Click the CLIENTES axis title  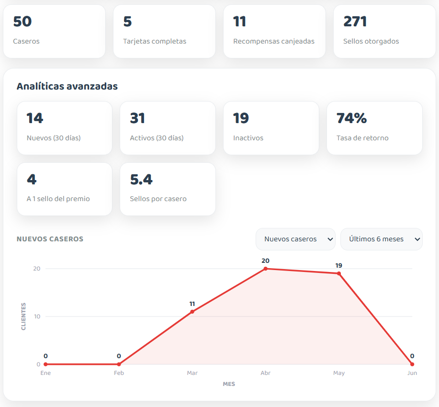click(23, 316)
